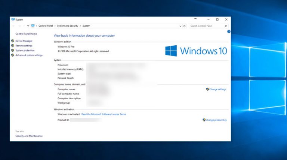Image resolution: width=287 pixels, height=160 pixels.
Task: Maximize the System window
Action: coord(217,19)
